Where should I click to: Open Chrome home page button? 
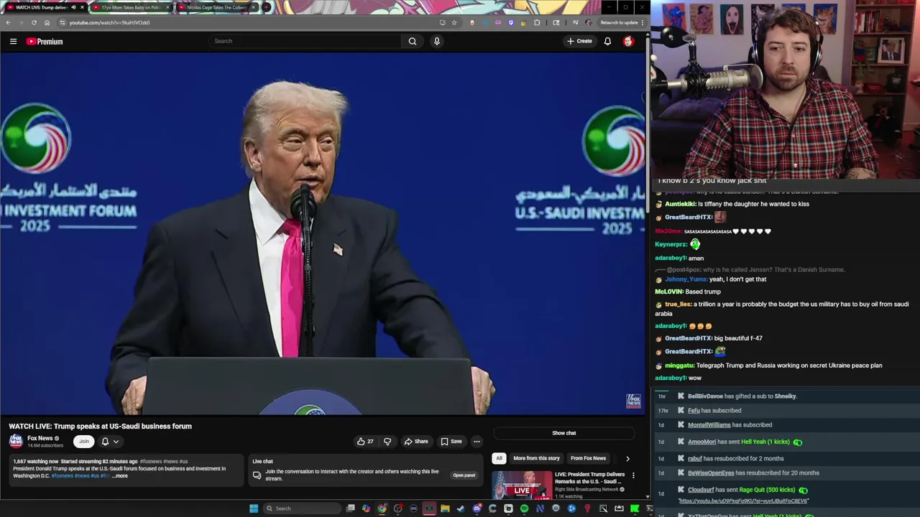(x=47, y=22)
